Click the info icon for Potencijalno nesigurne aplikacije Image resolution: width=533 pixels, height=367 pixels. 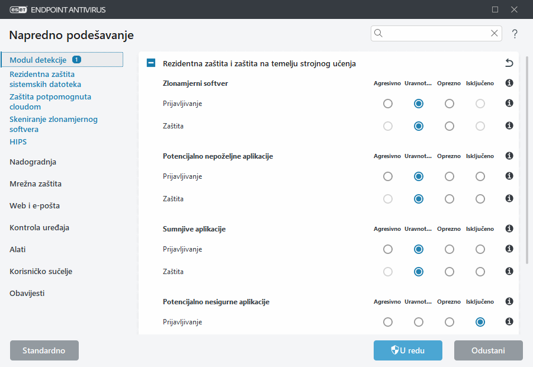(509, 301)
